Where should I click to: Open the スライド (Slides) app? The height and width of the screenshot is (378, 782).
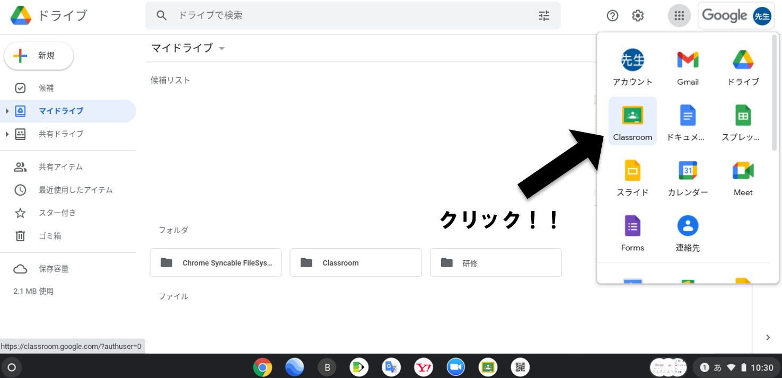click(x=632, y=177)
